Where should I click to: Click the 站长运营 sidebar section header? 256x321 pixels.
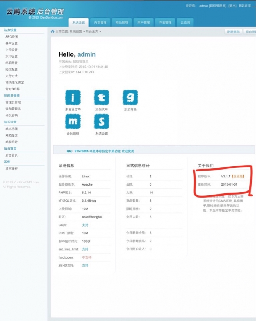click(10, 122)
